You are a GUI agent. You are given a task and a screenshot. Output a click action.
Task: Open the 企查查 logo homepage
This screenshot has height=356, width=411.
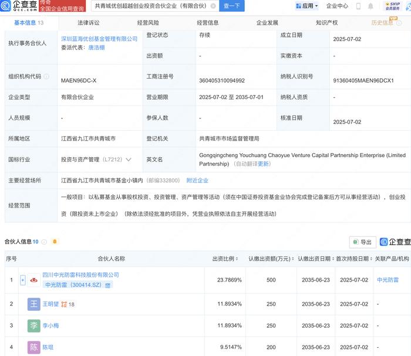tap(18, 5)
